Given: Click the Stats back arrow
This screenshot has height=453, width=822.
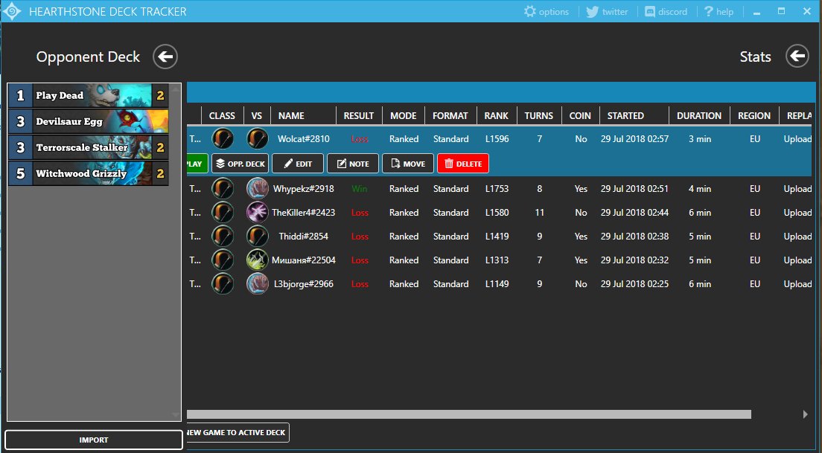Looking at the screenshot, I should click(797, 56).
